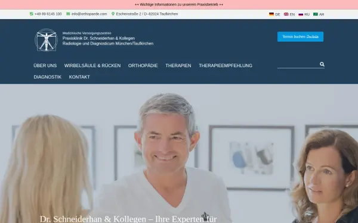Open the DIAGNOSTIK menu
The width and height of the screenshot is (358, 223).
pyautogui.click(x=48, y=77)
